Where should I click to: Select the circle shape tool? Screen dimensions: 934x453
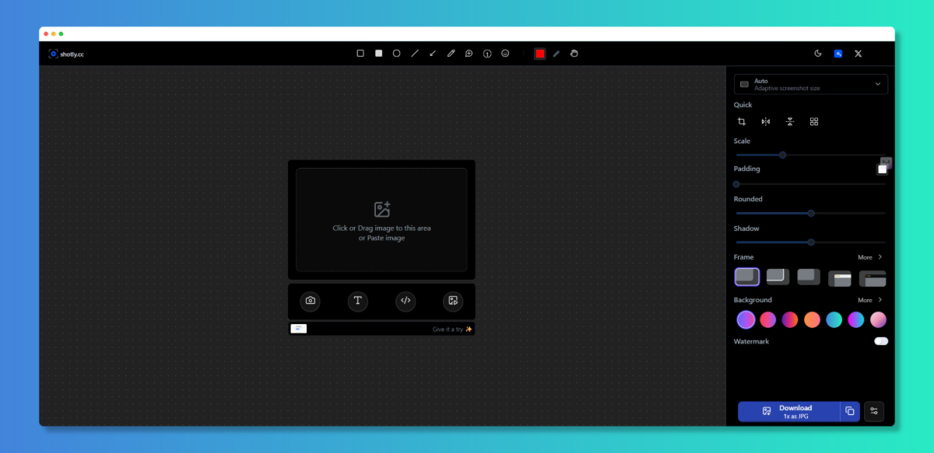coord(396,54)
